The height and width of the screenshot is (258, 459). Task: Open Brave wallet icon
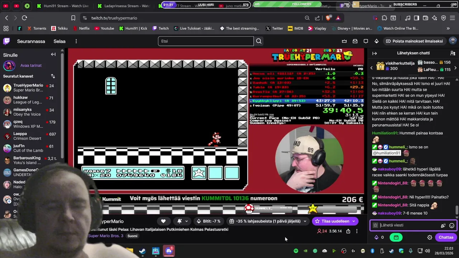[426, 18]
